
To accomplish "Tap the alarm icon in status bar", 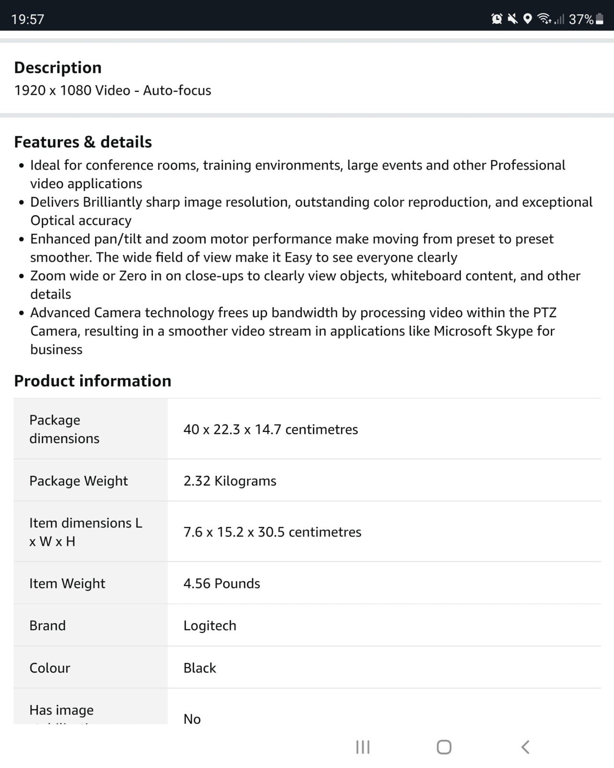I will tap(497, 19).
